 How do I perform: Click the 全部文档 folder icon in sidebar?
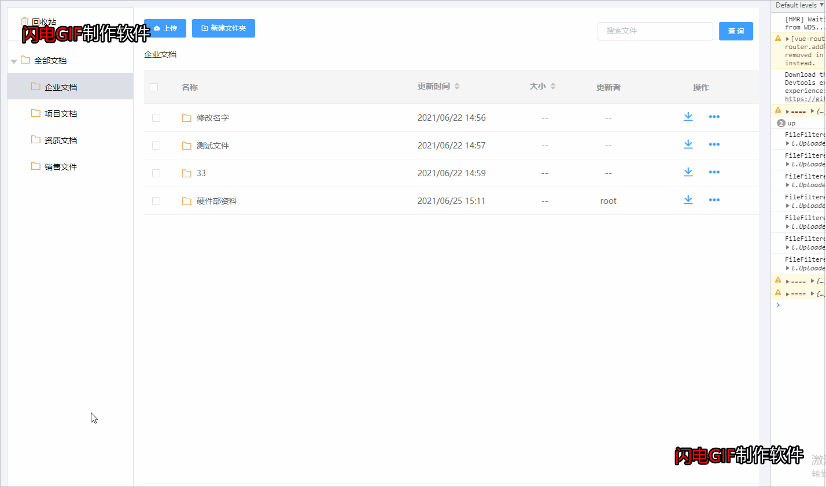point(25,60)
